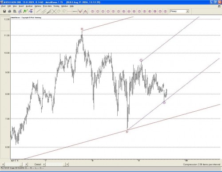Open the Analyse menu
Image resolution: width=222 pixels, height=172 pixels.
(x=29, y=6)
